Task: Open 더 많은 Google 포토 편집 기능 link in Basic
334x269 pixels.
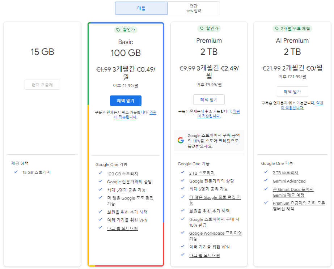Action: pos(130,201)
